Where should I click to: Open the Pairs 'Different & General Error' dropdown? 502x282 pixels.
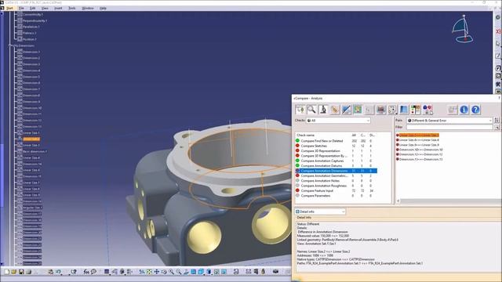coord(449,121)
